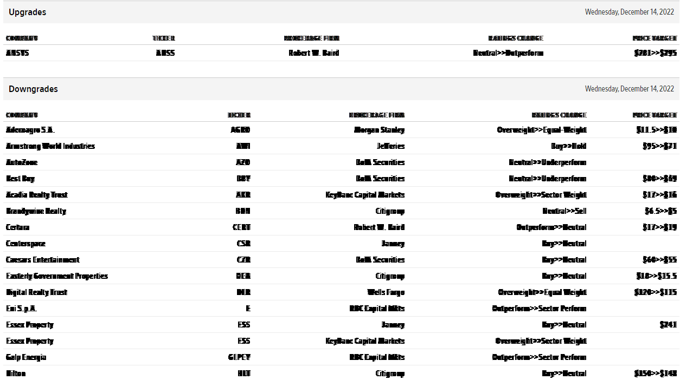This screenshot has width=680, height=380.
Task: Click the AWI ticker cell
Action: tap(243, 146)
